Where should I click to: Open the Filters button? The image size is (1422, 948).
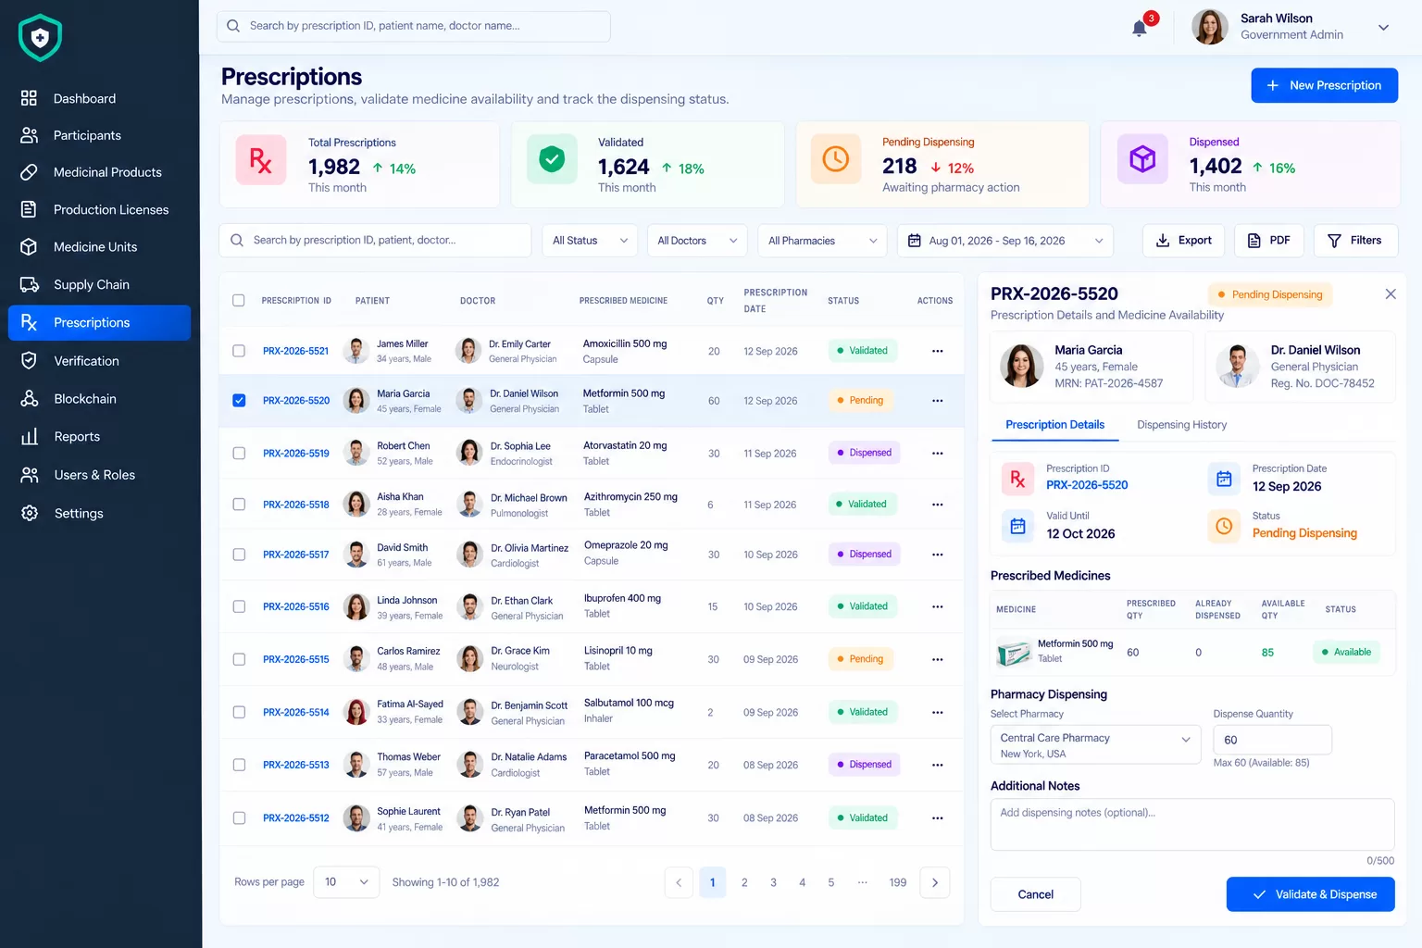1355,241
